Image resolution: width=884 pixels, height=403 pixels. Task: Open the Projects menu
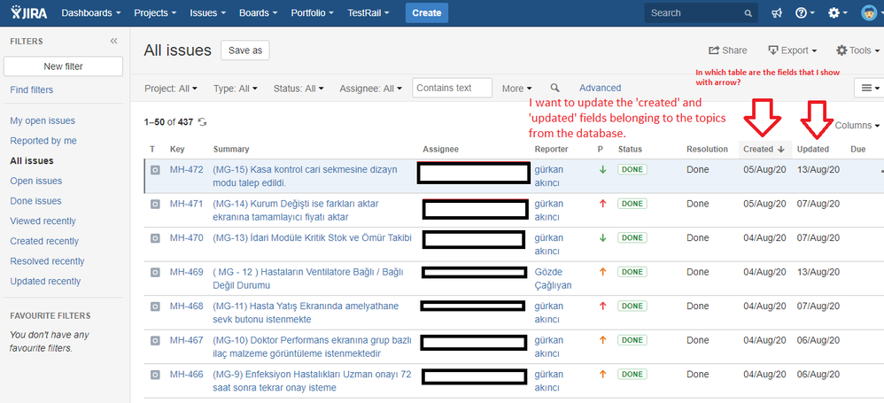(x=155, y=13)
